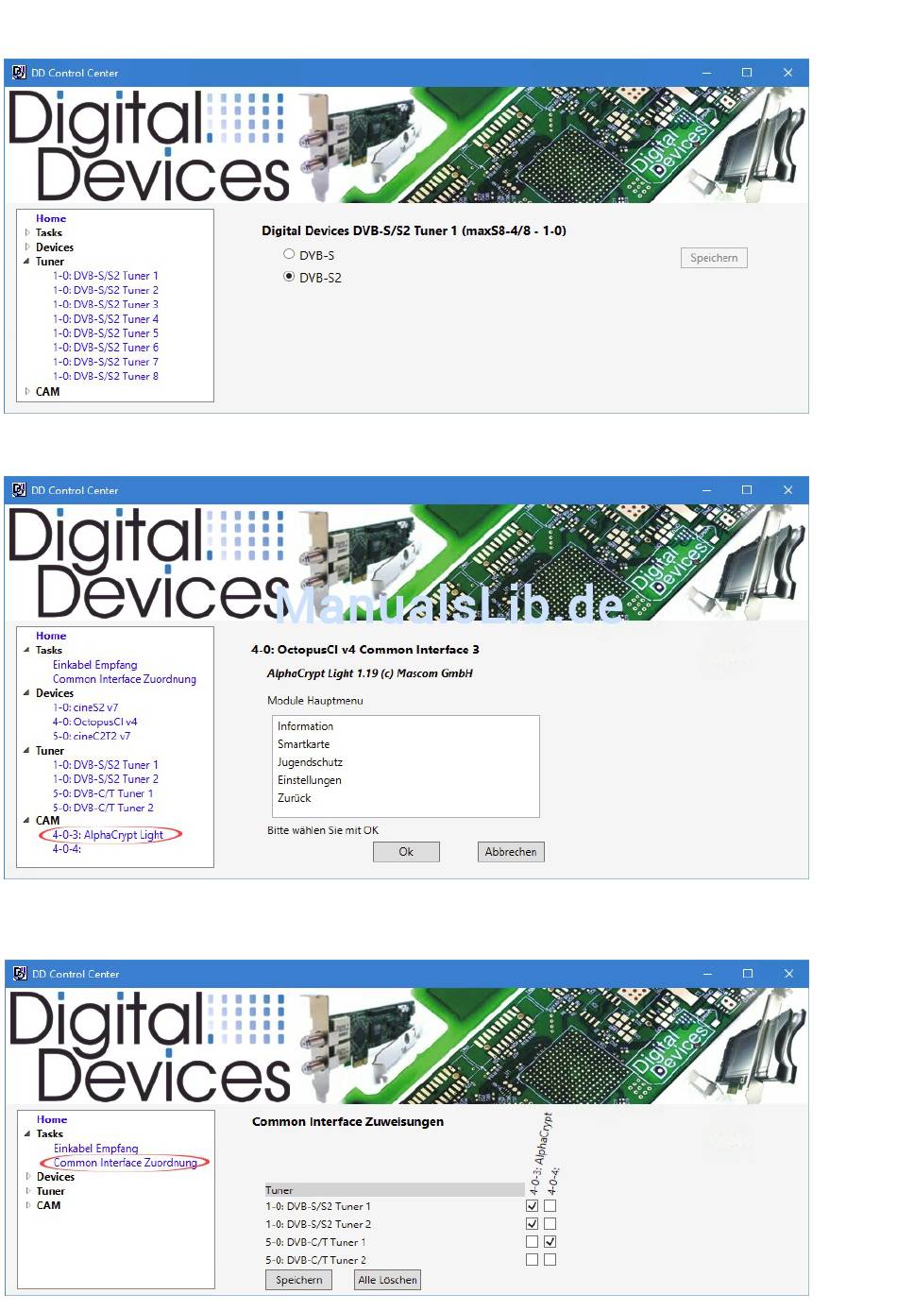
Task: Confirm the module menu with Ok
Action: (406, 852)
